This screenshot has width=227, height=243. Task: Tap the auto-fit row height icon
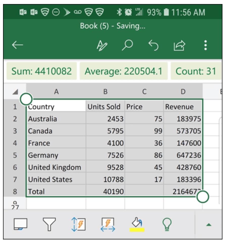(78, 224)
